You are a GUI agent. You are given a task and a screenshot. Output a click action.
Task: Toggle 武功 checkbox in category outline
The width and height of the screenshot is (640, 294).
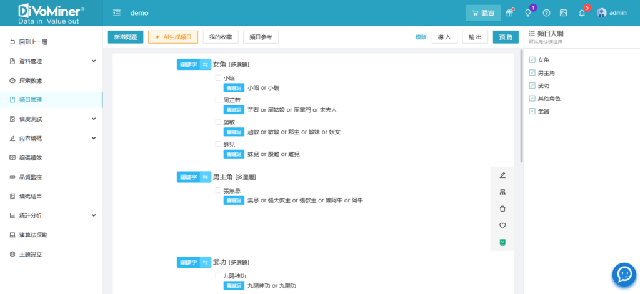click(x=532, y=86)
